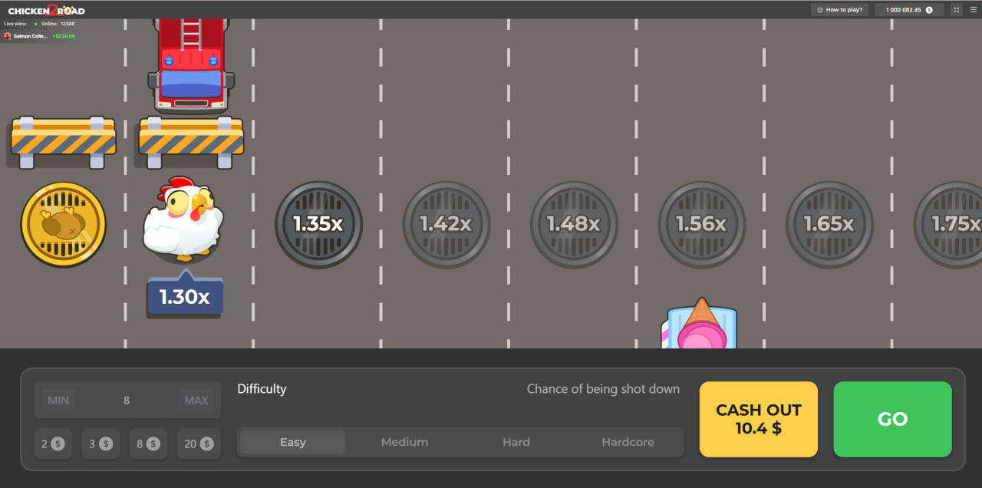Click the Salmon Colle... player avatar
The image size is (982, 488).
8,36
